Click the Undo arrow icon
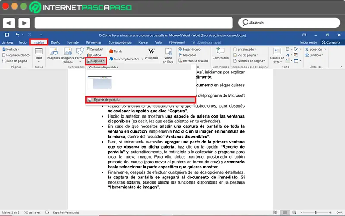Screen dimensions: 345x216 18,35
